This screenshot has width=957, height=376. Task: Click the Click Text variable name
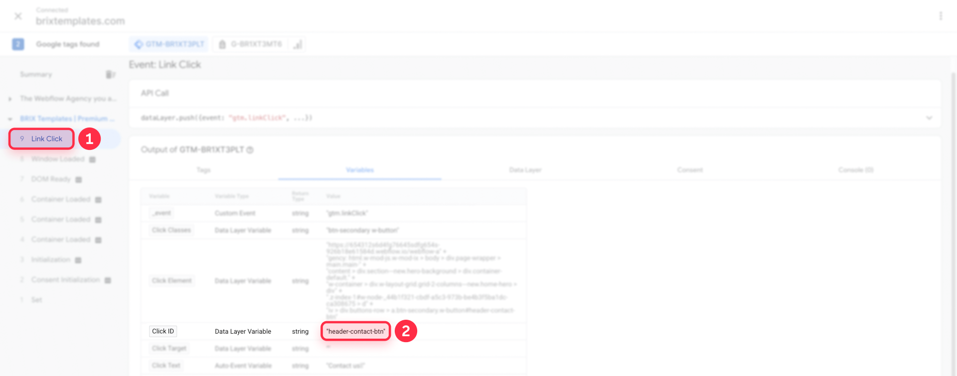point(166,366)
